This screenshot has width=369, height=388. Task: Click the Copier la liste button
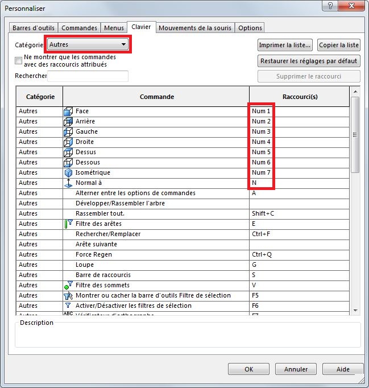click(338, 45)
